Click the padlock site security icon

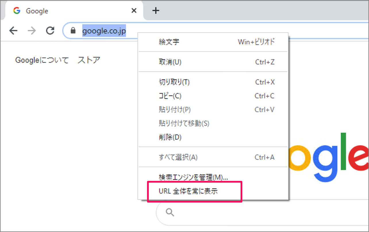pyautogui.click(x=73, y=30)
